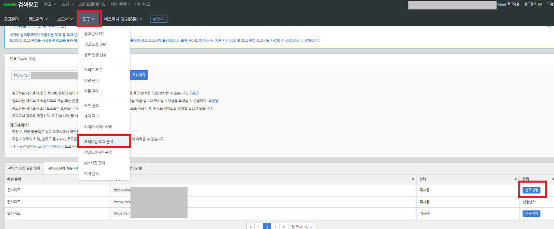
Task: Click 신규 신청 in the https://sm row
Action: pos(531,213)
